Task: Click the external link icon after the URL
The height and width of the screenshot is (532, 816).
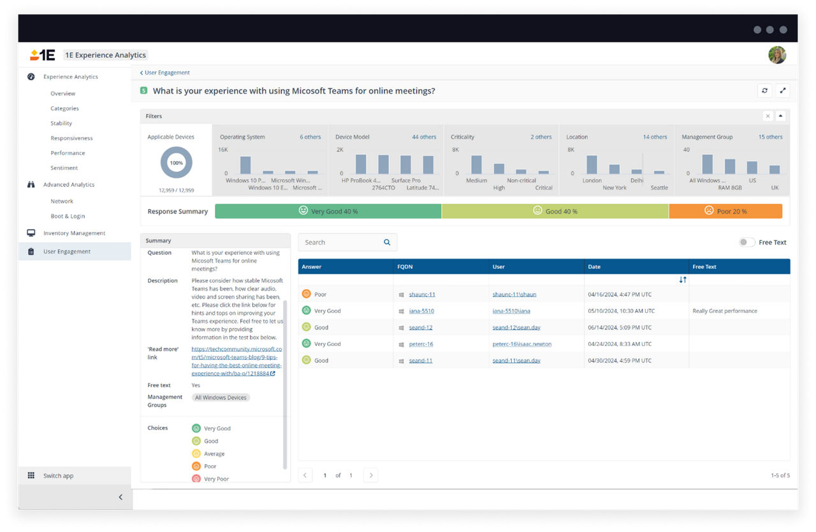Action: coord(273,374)
